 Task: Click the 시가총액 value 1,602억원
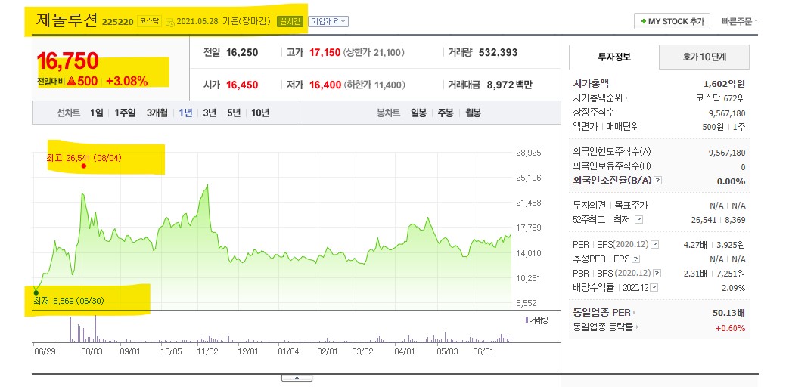[724, 84]
